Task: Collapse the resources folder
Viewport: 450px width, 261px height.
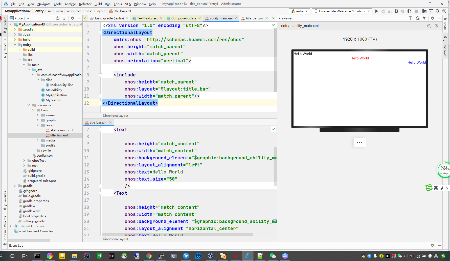Action: tap(29, 105)
